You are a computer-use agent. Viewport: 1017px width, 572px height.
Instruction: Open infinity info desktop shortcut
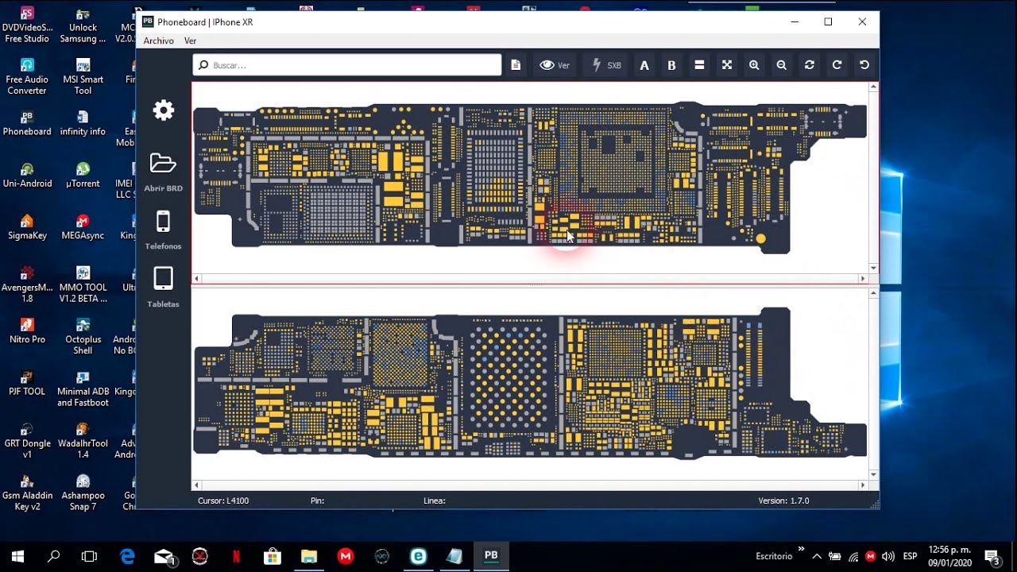[83, 123]
